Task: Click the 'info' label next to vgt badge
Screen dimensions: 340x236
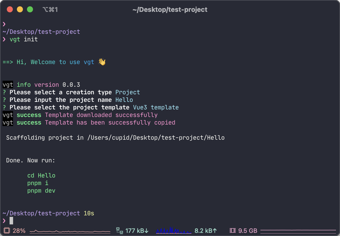Action: click(x=24, y=85)
